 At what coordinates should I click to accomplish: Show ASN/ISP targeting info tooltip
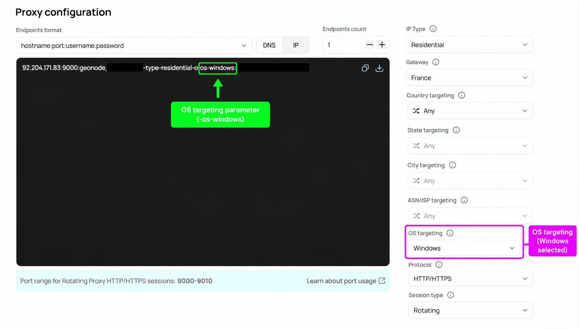pyautogui.click(x=464, y=200)
